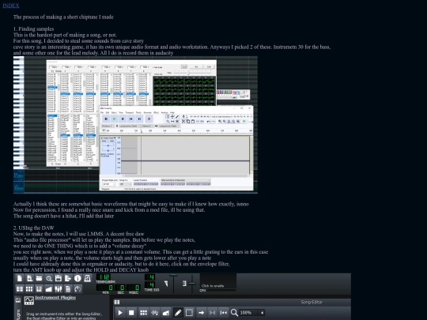This screenshot has height=320, width=427.
Task: Click the lower time signature number in LMMS
Action: click(149, 284)
